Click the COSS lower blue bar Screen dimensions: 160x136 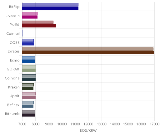[28, 44]
